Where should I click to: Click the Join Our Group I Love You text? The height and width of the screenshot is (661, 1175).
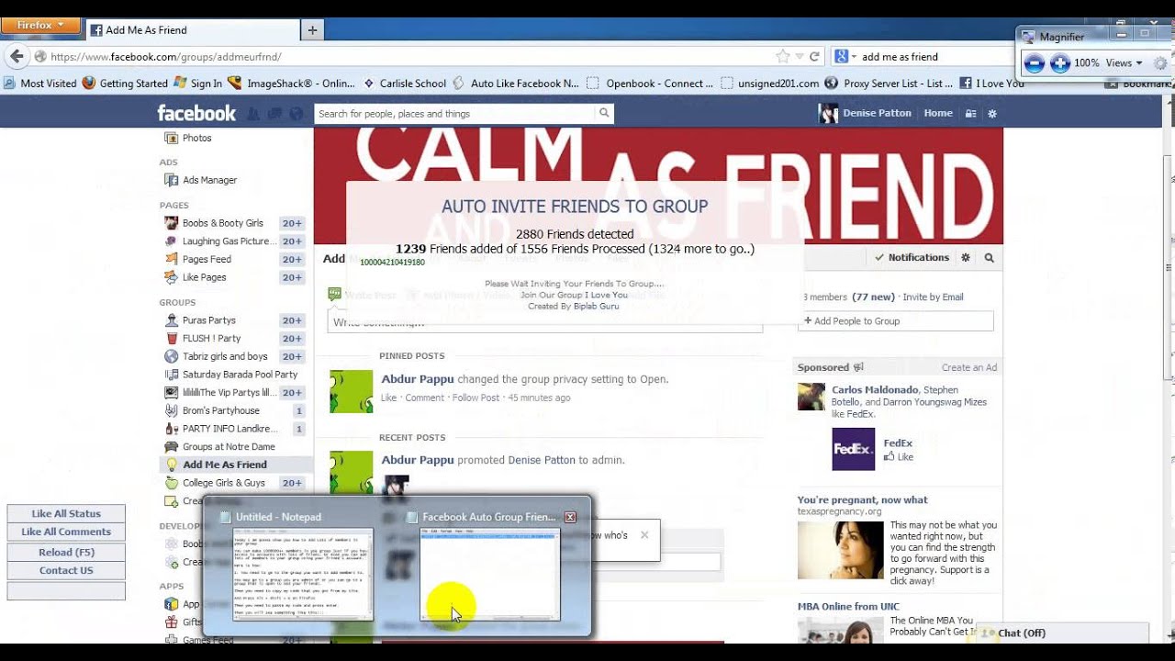(574, 295)
